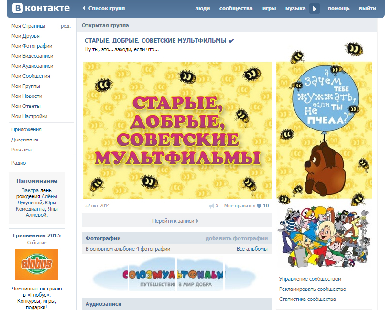The width and height of the screenshot is (392, 310).
Task: Open Управление сообществом
Action: 310,279
